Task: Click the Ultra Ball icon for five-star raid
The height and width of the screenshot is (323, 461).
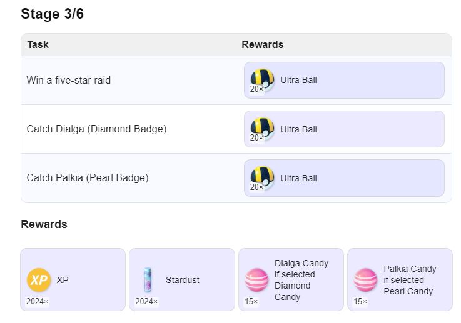Action: 262,79
